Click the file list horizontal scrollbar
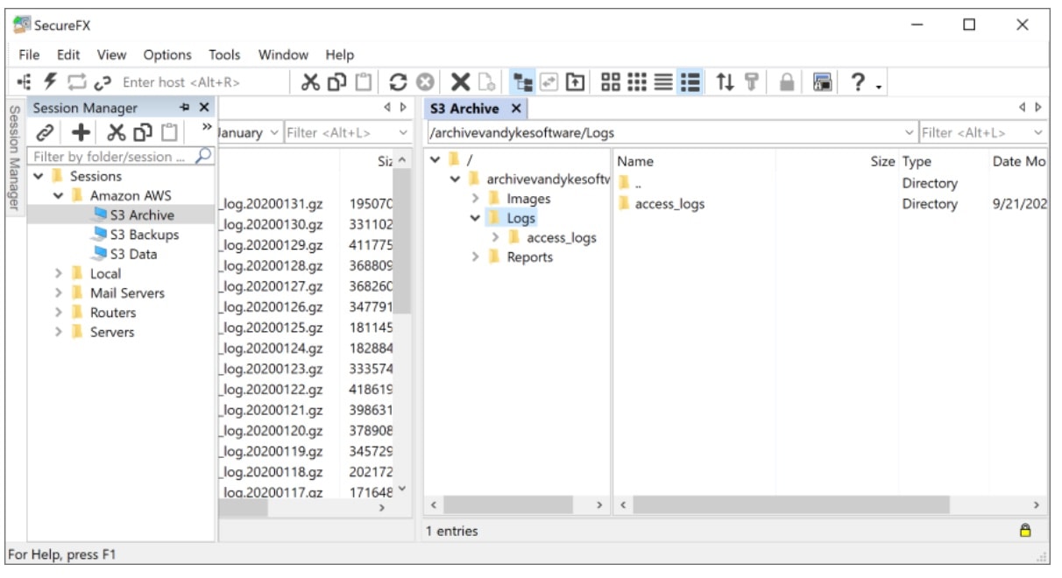Viewport: 1062px width, 578px height. click(790, 505)
